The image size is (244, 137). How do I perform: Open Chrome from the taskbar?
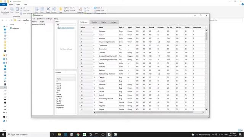(x=78, y=134)
